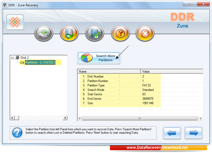Minimize the DDR - Zune Recovery window

[x=187, y=4]
